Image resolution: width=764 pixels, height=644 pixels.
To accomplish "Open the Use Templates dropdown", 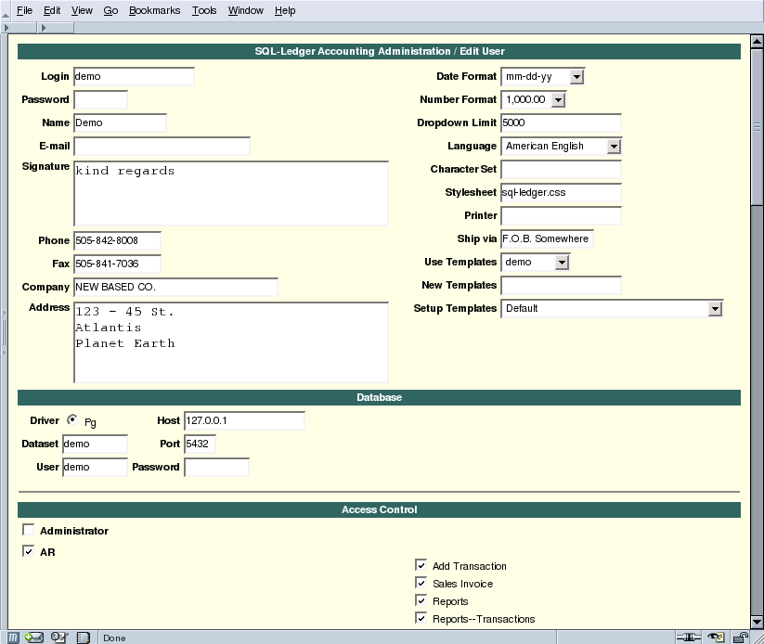I will point(563,262).
